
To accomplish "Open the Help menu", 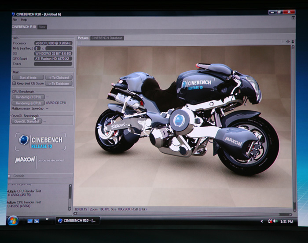I will pyautogui.click(x=24, y=20).
